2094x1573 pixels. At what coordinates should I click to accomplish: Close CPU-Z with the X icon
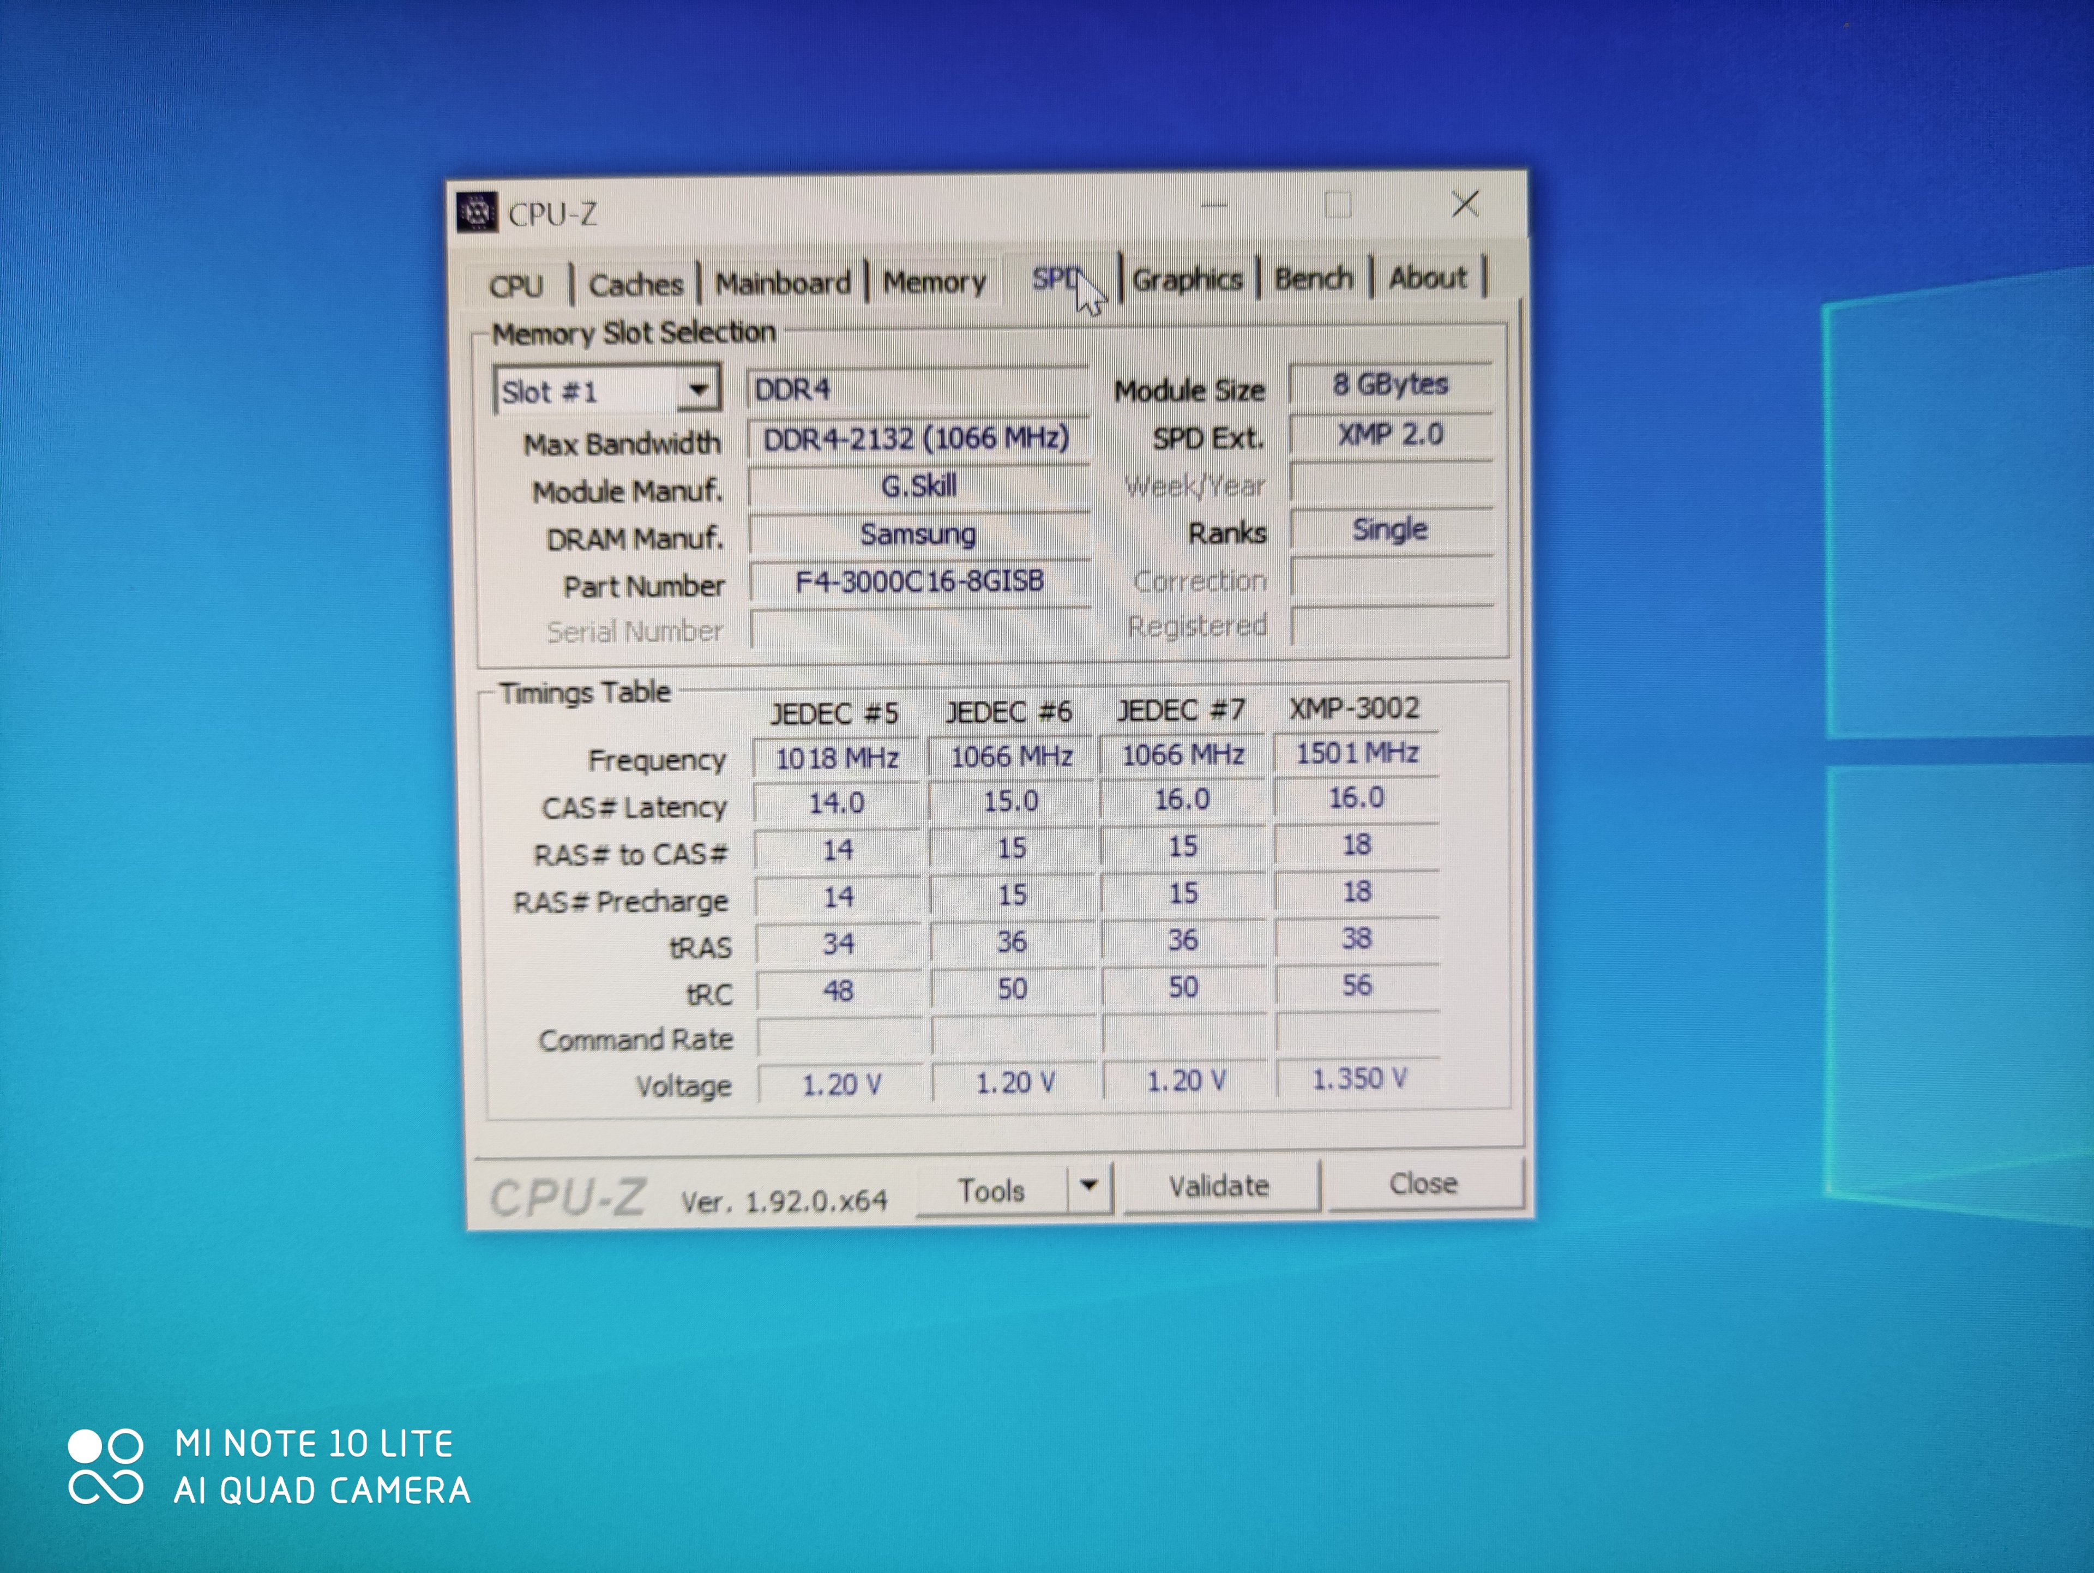1465,203
